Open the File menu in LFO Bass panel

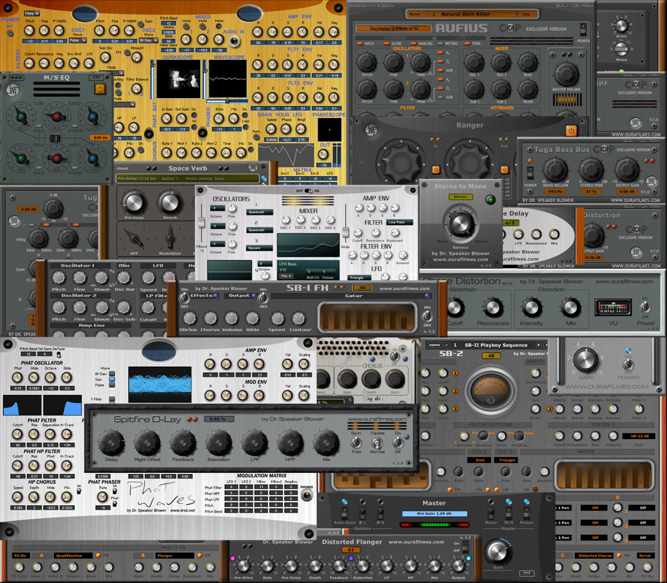pyautogui.click(x=285, y=276)
